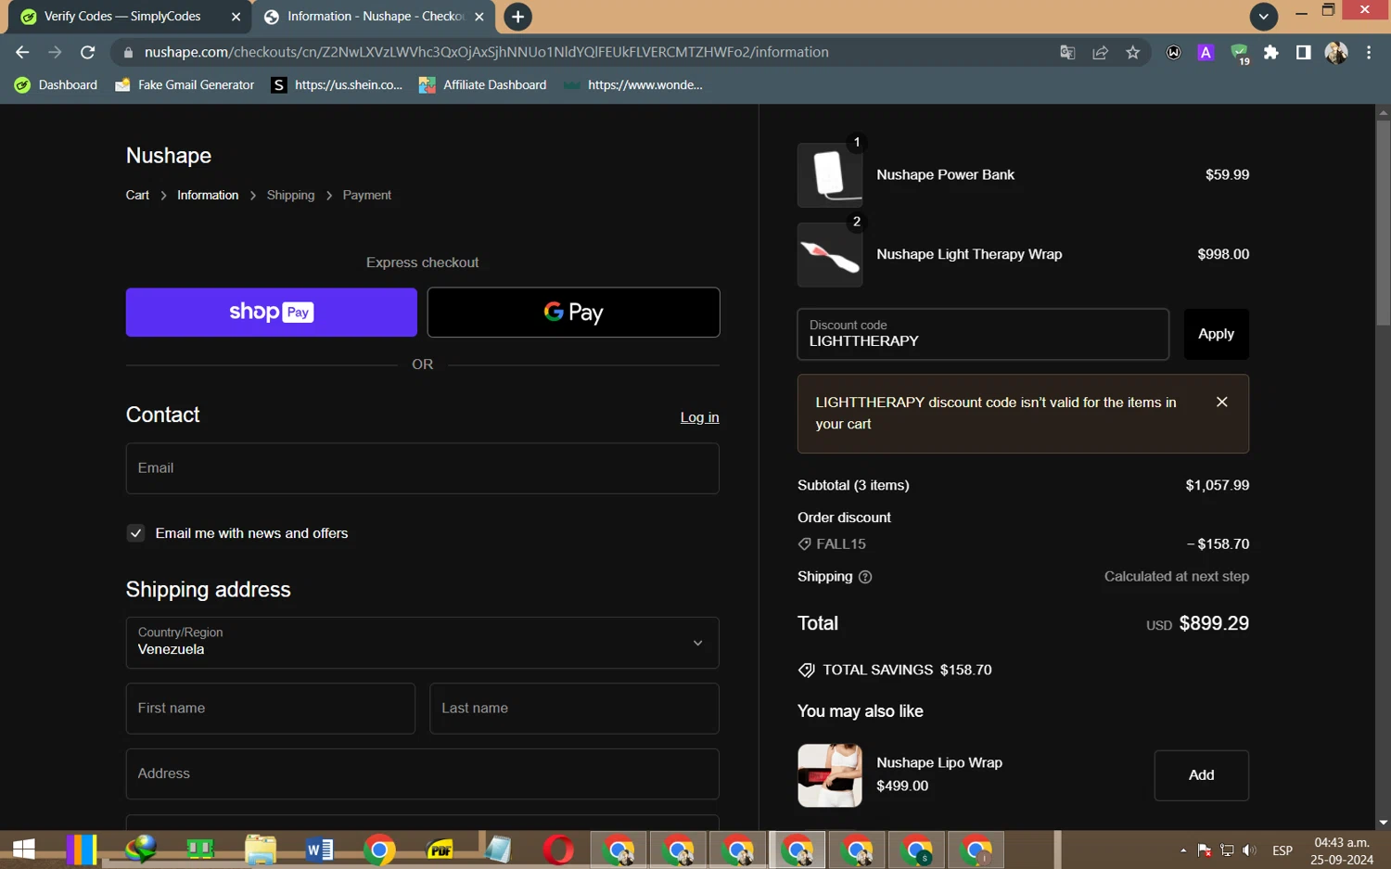Click the Nushape Light Therapy Wrap product name
Viewport: 1391px width, 869px height.
(x=969, y=254)
